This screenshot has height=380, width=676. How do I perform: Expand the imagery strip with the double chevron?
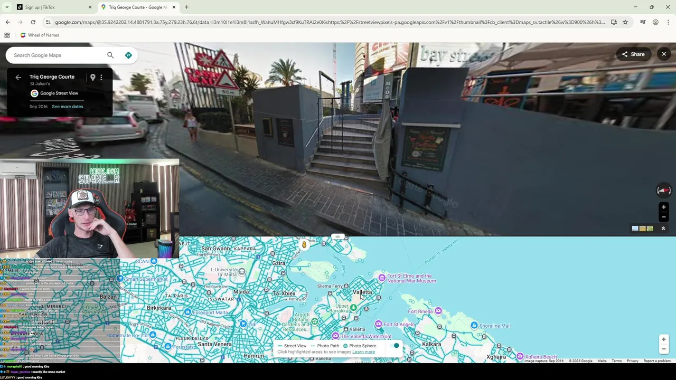(663, 229)
